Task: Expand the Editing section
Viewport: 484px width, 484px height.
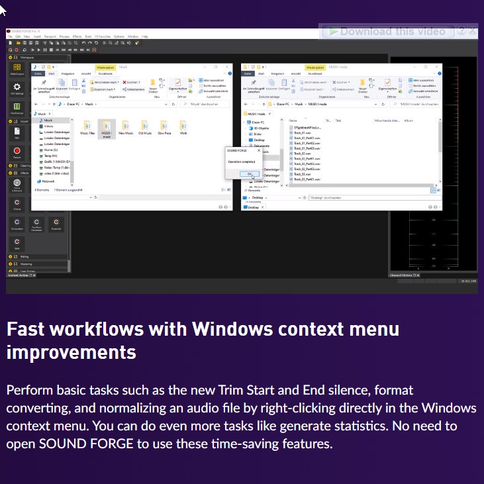Action: click(x=10, y=256)
